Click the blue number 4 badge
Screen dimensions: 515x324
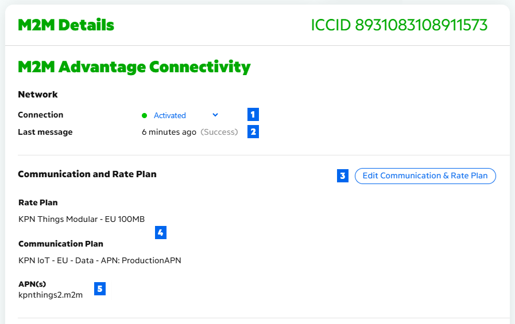point(161,233)
